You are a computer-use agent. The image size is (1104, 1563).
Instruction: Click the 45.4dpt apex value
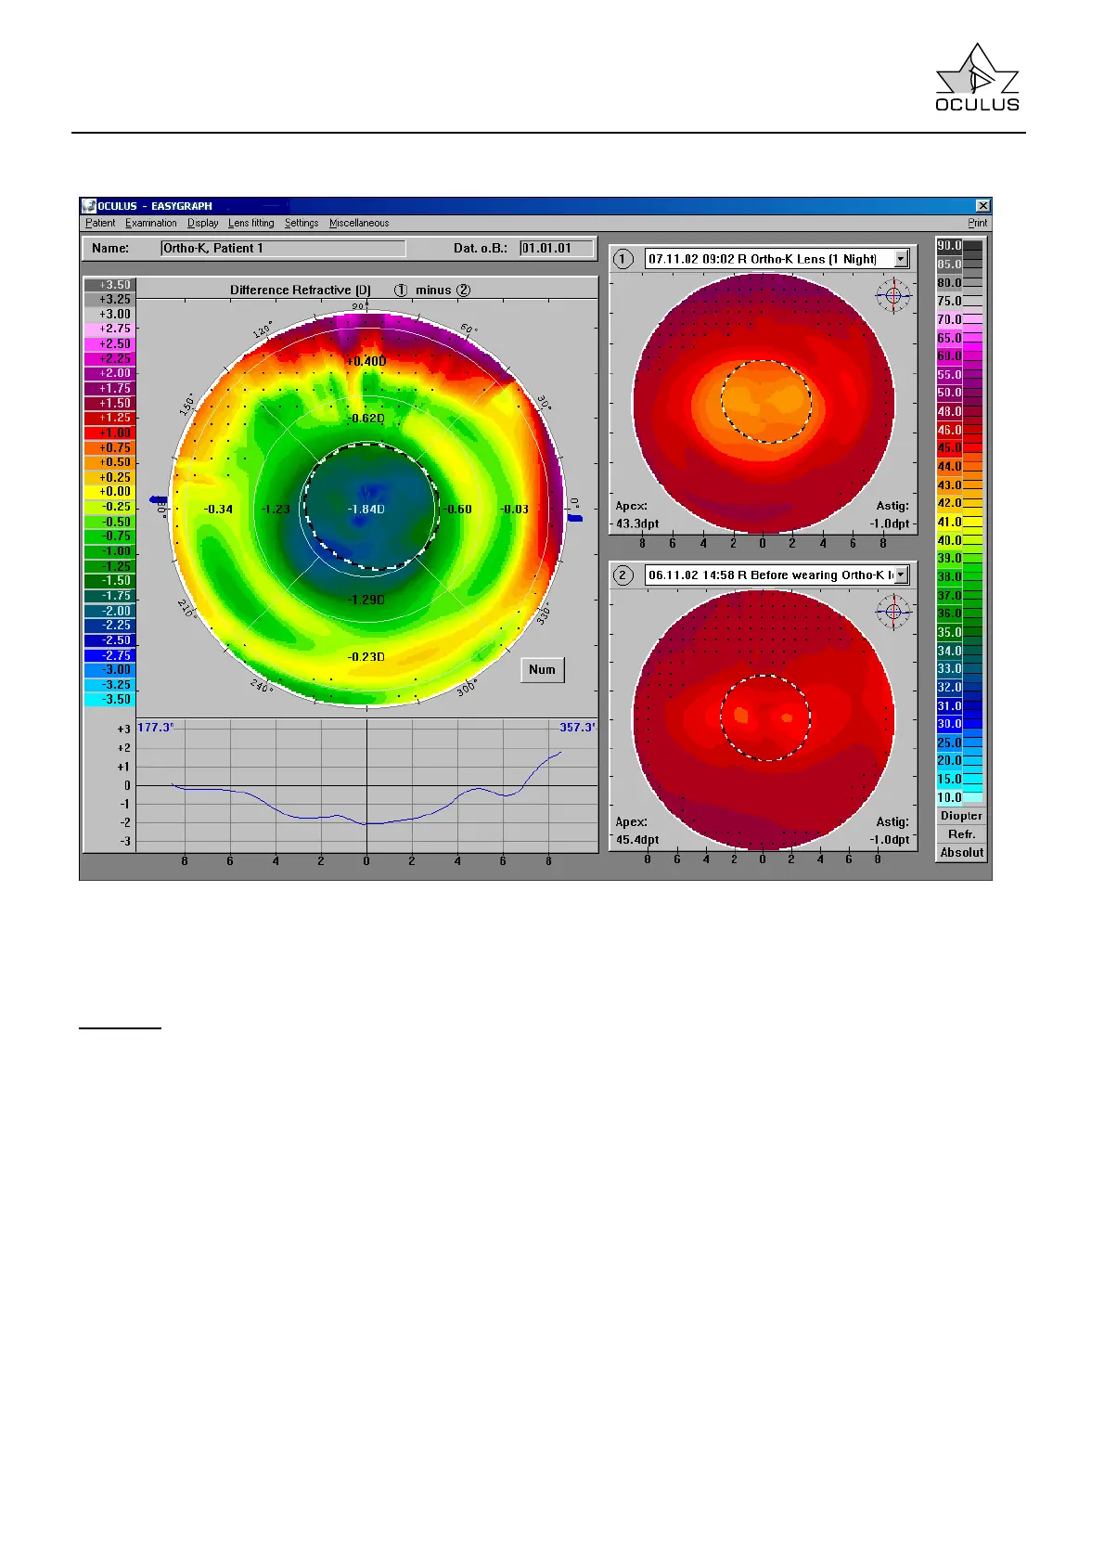[x=637, y=840]
